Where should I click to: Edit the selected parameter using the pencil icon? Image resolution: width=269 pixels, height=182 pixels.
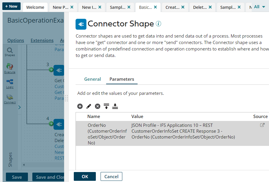(x=88, y=106)
